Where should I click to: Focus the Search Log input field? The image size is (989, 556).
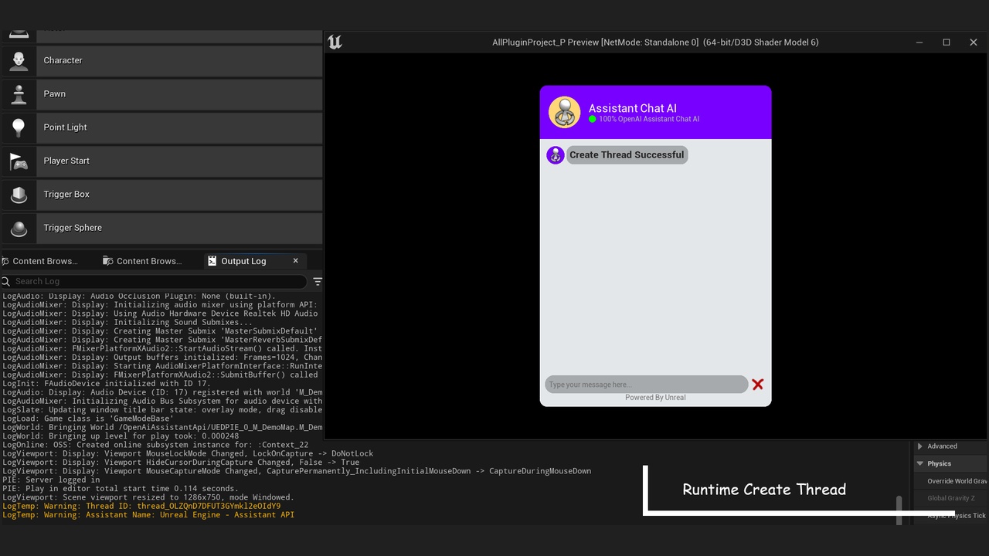click(x=153, y=282)
